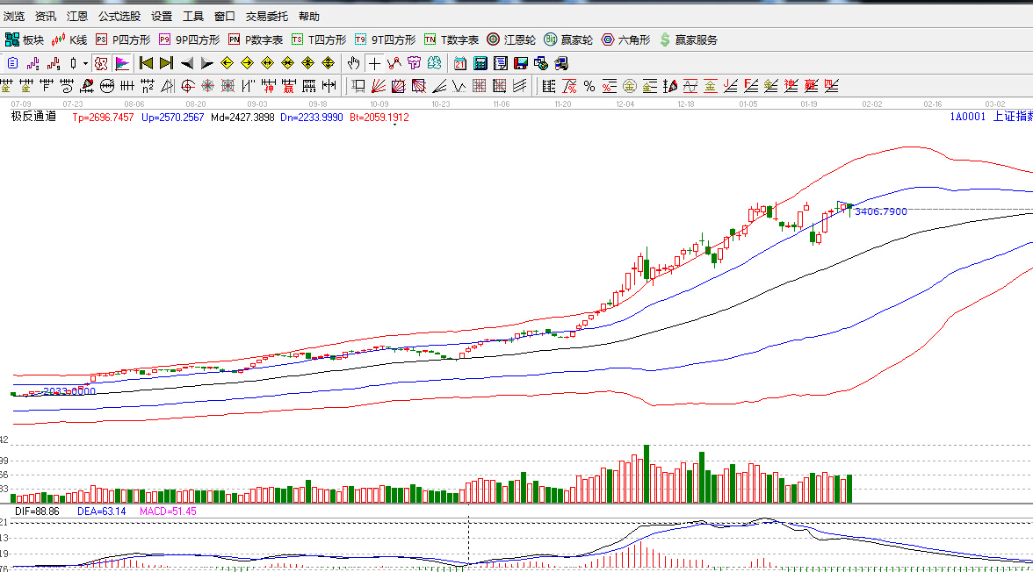1033x572 pixels.
Task: Click the save floppy disk icon
Action: 521,63
